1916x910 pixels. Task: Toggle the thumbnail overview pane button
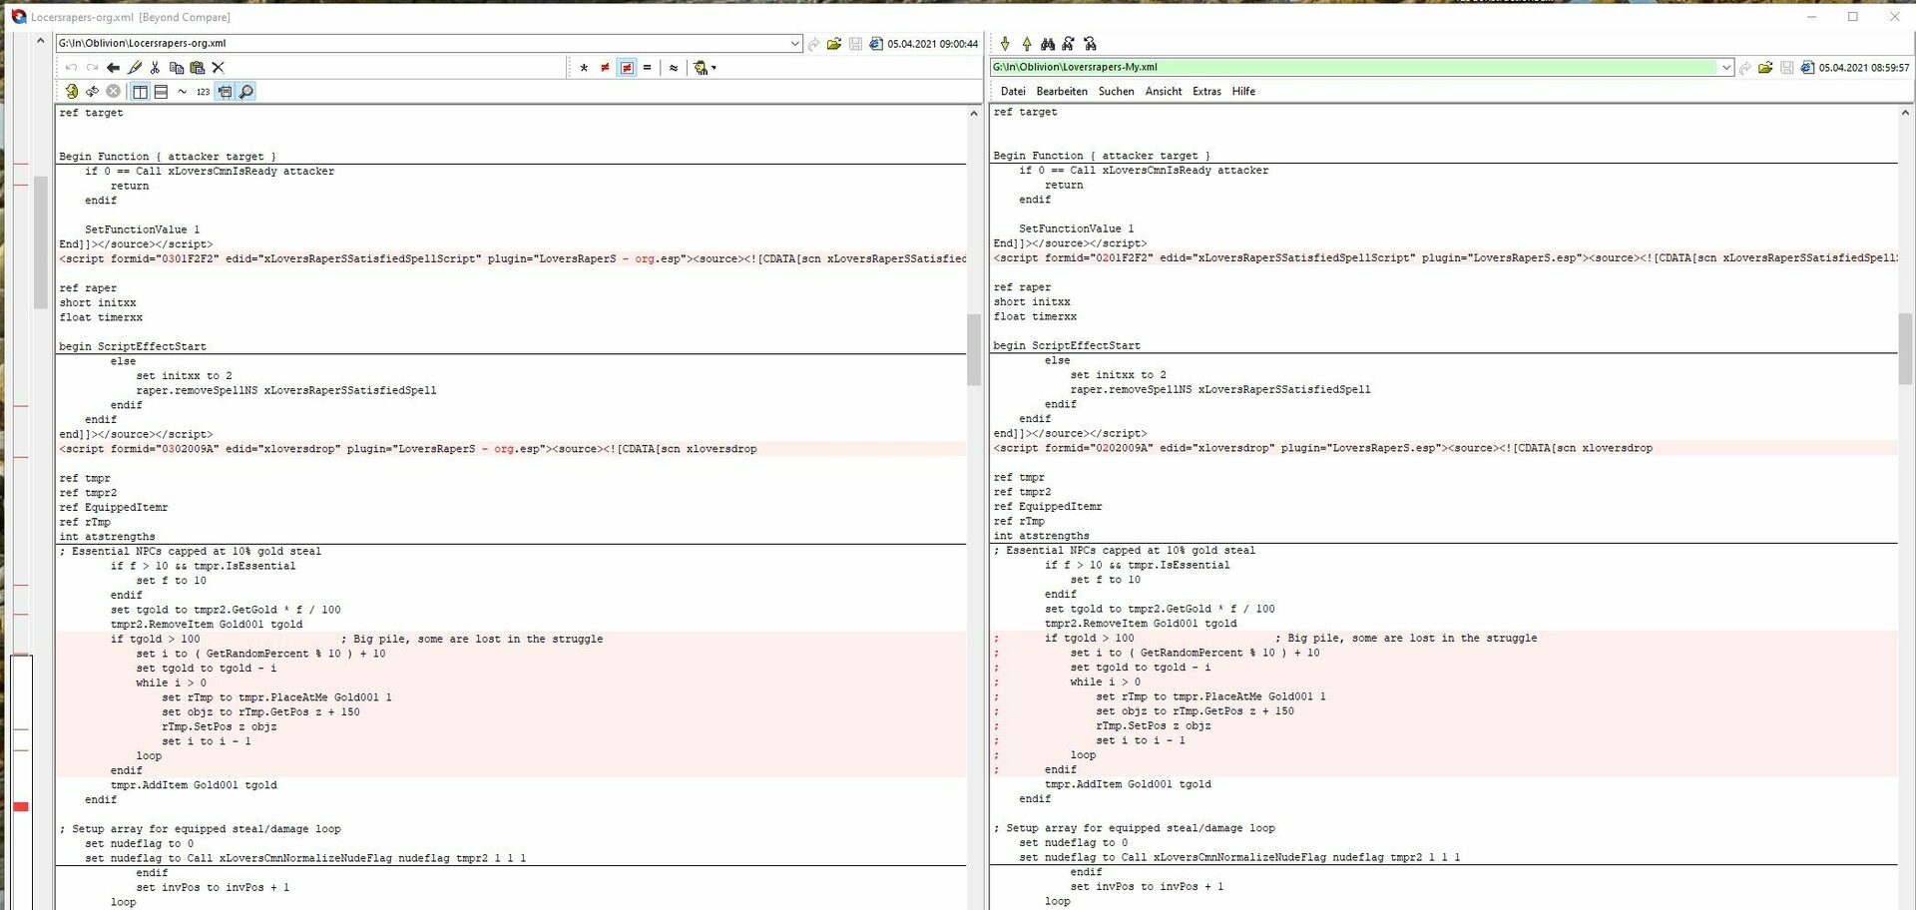click(x=225, y=91)
